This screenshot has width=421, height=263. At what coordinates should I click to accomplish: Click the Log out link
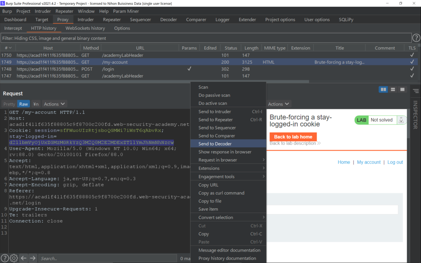[395, 162]
